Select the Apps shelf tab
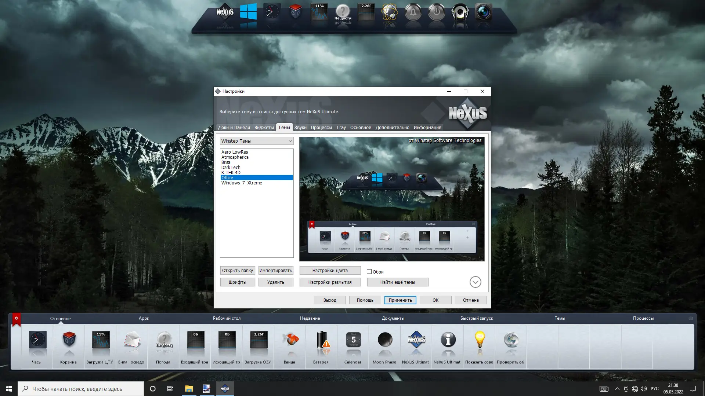Viewport: 705px width, 396px height. [144, 318]
